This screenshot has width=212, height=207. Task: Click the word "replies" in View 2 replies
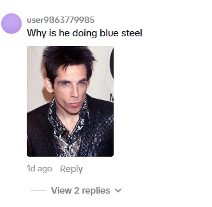[96, 191]
